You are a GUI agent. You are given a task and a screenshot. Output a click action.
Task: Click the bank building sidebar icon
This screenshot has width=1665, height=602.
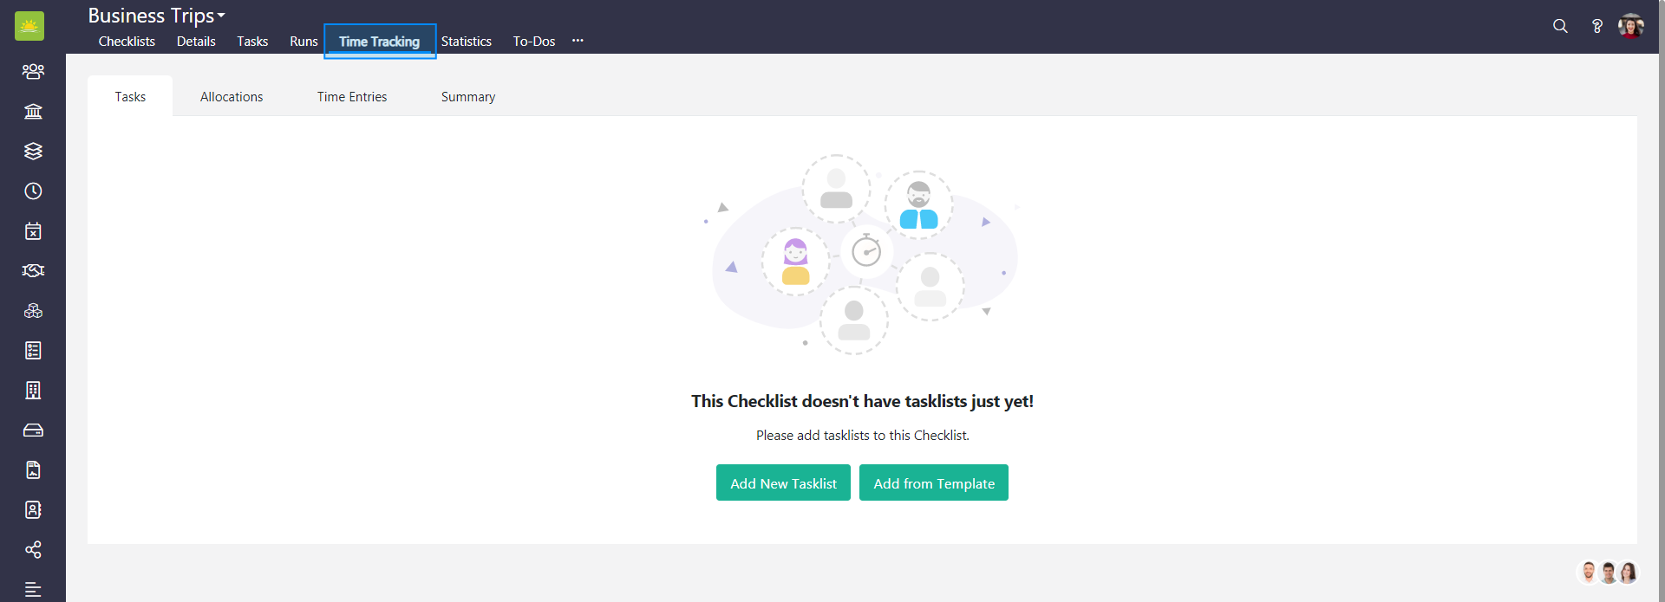coord(33,111)
